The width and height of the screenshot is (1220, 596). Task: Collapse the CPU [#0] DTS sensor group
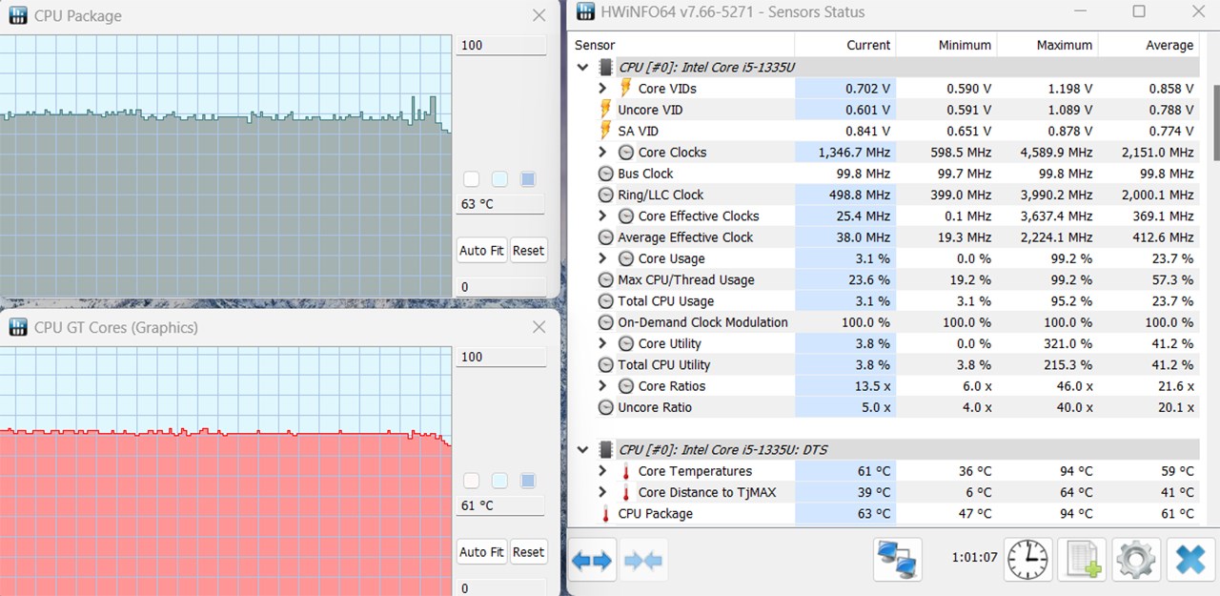coord(582,449)
